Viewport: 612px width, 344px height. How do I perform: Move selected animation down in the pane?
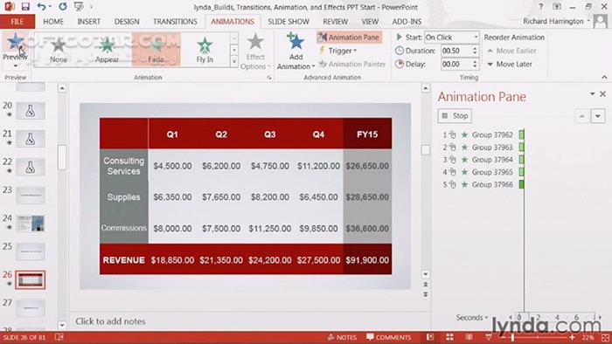pos(598,116)
